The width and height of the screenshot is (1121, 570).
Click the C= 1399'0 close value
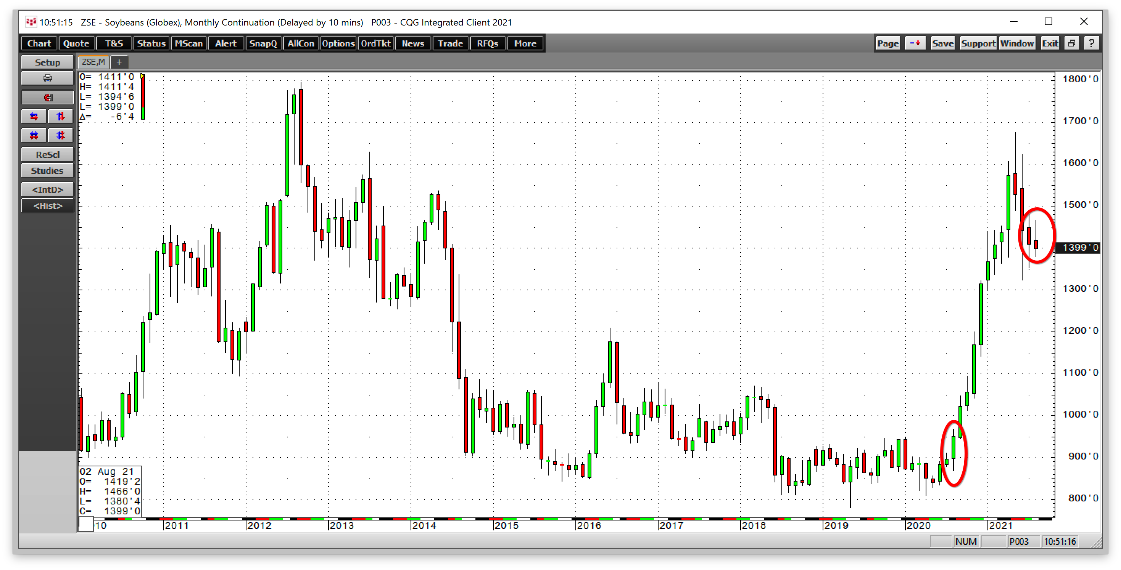click(110, 511)
